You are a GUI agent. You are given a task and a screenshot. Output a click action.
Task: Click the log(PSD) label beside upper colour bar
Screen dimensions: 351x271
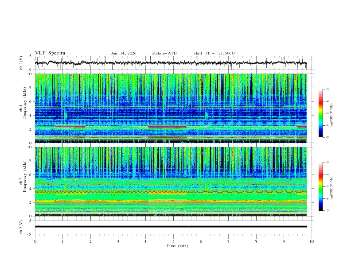click(x=331, y=116)
